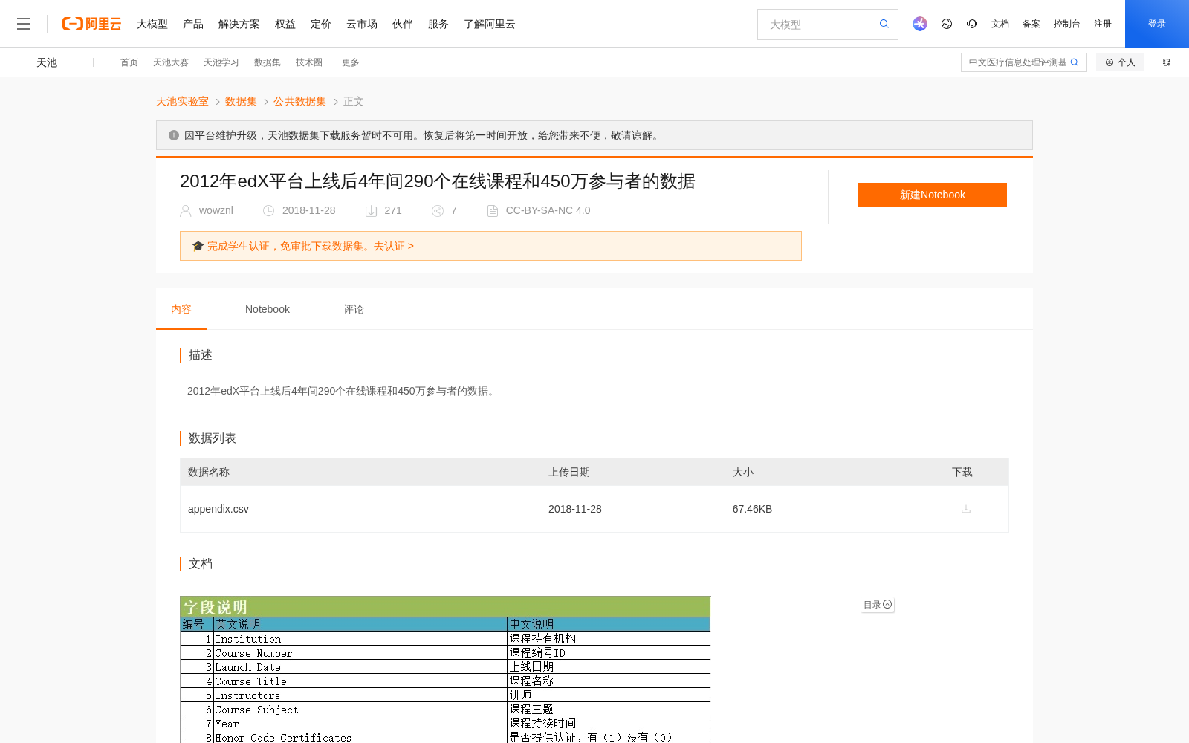Click the fullscreen expand icon

point(1167,62)
